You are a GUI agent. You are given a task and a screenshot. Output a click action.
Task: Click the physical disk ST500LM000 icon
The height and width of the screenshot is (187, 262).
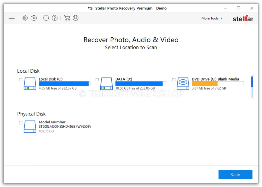pos(30,127)
